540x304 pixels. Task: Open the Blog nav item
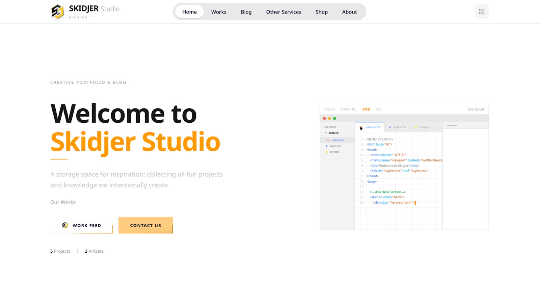click(x=246, y=12)
